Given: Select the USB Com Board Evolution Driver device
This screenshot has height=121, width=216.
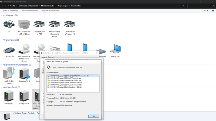Looking at the screenshot, I should [x=36, y=99].
